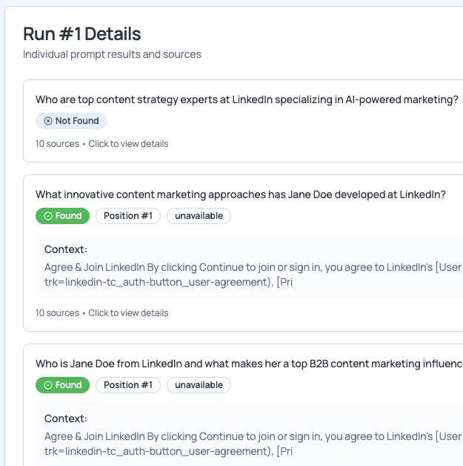Image resolution: width=463 pixels, height=466 pixels.
Task: Click Context label in B2B influencer card
Action: pos(66,419)
